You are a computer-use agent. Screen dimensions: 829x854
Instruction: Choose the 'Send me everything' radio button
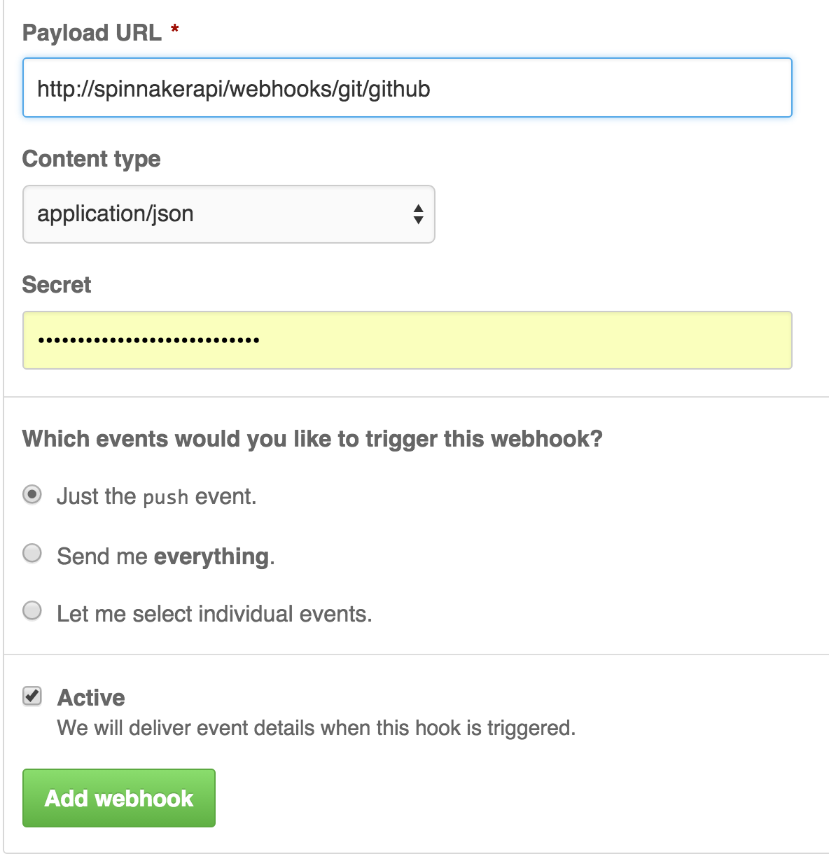(32, 553)
